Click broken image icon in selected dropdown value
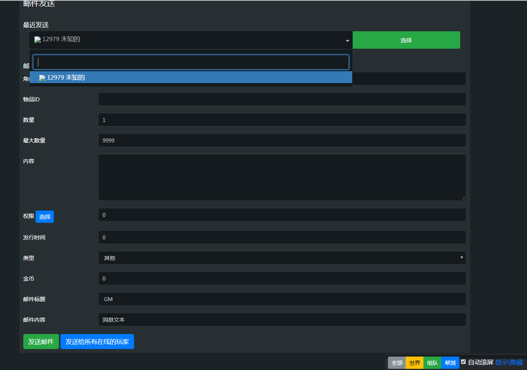Viewport: 527px width, 370px height. tap(38, 40)
